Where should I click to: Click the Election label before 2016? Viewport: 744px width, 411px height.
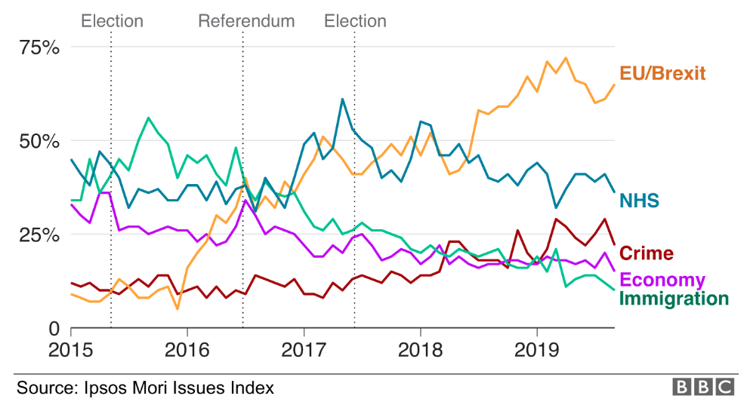[x=112, y=21]
